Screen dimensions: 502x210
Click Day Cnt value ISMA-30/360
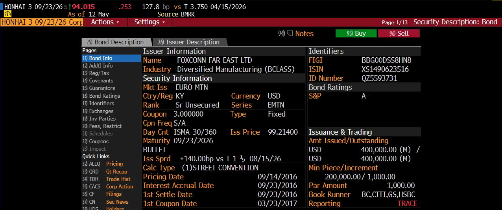(x=195, y=132)
